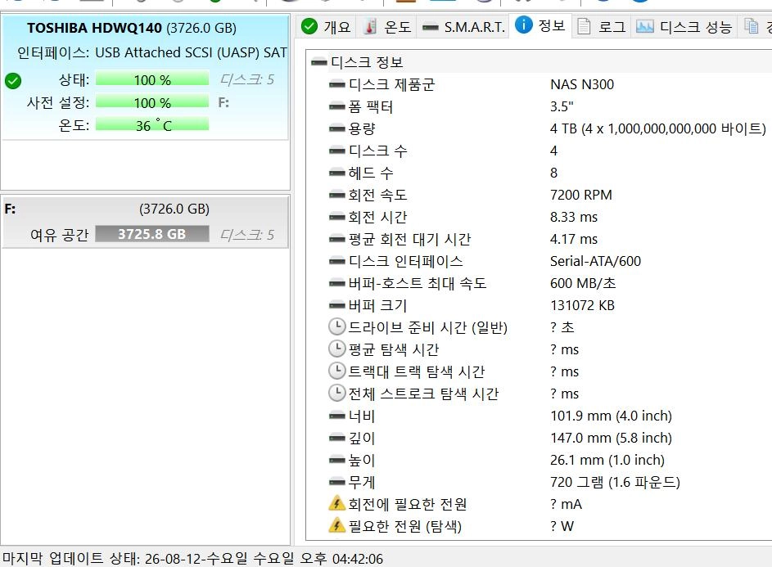Click the drive icon beside 깊이
772x567 pixels.
(336, 439)
